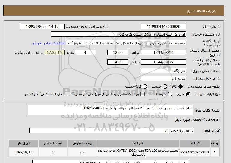Click the buyer organization name field
The height and width of the screenshot is (163, 231).
click(x=118, y=34)
